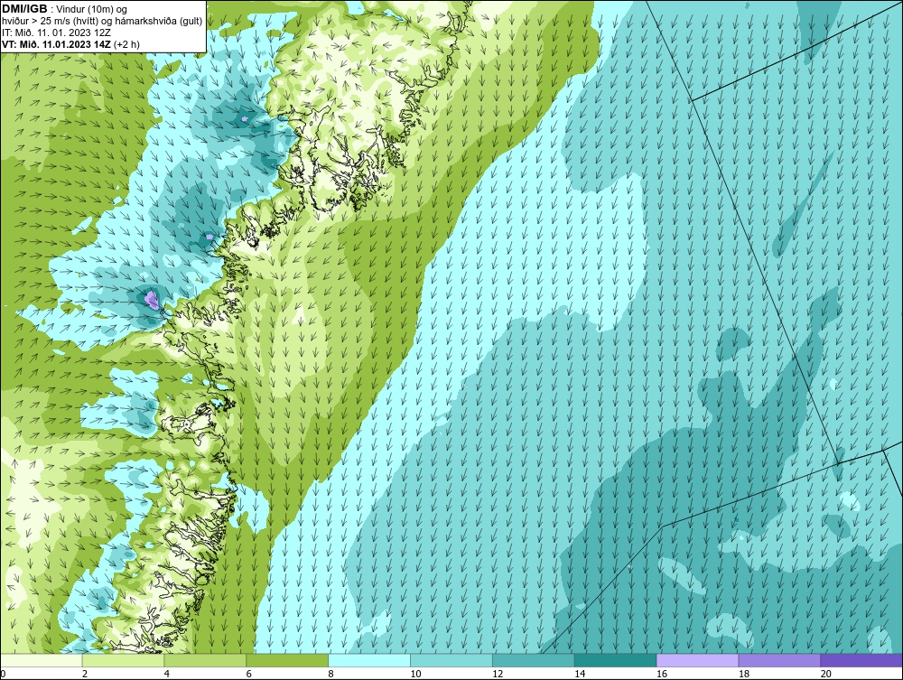903x680 pixels.
Task: Pick the 10–12 m/s light teal legend swatch
Action: click(x=451, y=660)
